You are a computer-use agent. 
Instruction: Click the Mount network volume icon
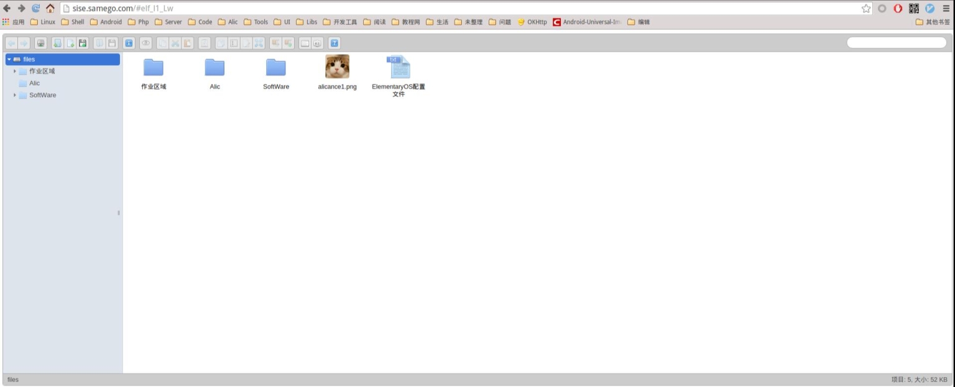[x=40, y=43]
